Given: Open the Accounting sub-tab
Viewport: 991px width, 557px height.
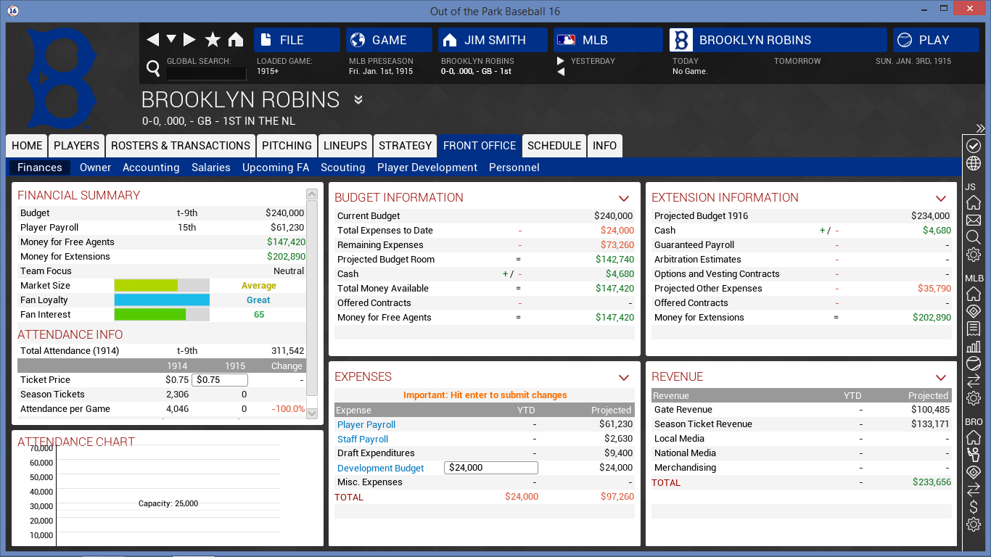Looking at the screenshot, I should 151,168.
